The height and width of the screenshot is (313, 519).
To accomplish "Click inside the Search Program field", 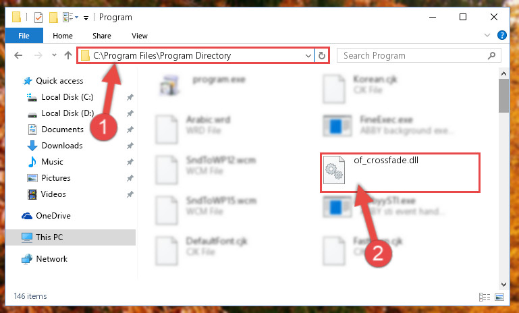I will click(414, 55).
